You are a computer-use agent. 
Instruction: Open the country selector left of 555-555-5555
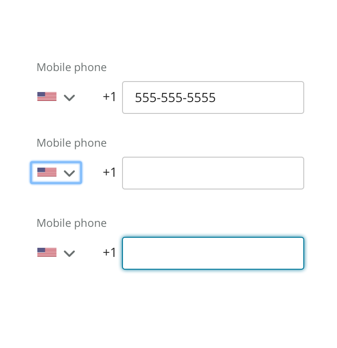pos(56,97)
